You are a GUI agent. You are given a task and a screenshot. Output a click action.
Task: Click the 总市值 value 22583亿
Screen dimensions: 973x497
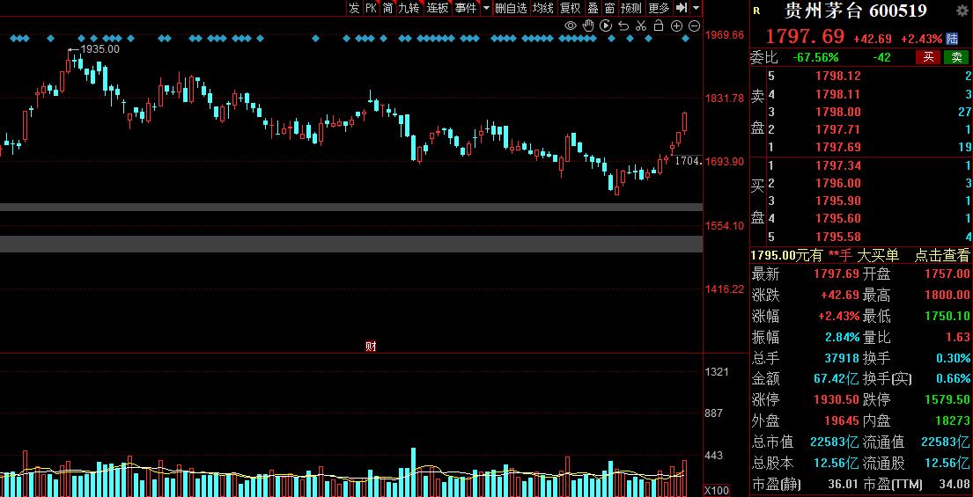coord(835,442)
